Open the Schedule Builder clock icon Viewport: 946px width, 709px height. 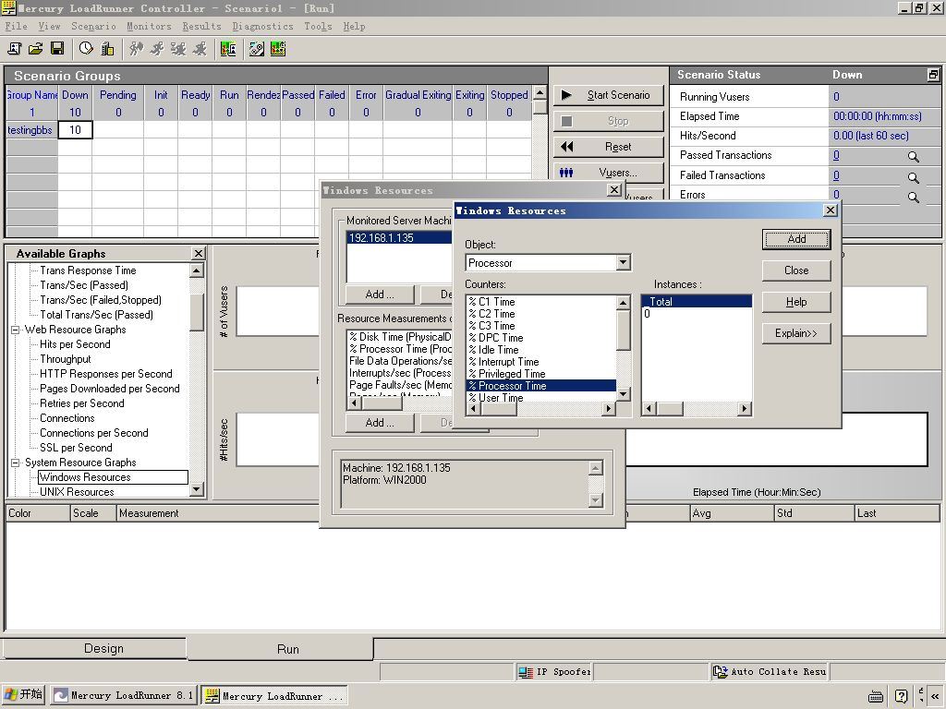coord(86,49)
